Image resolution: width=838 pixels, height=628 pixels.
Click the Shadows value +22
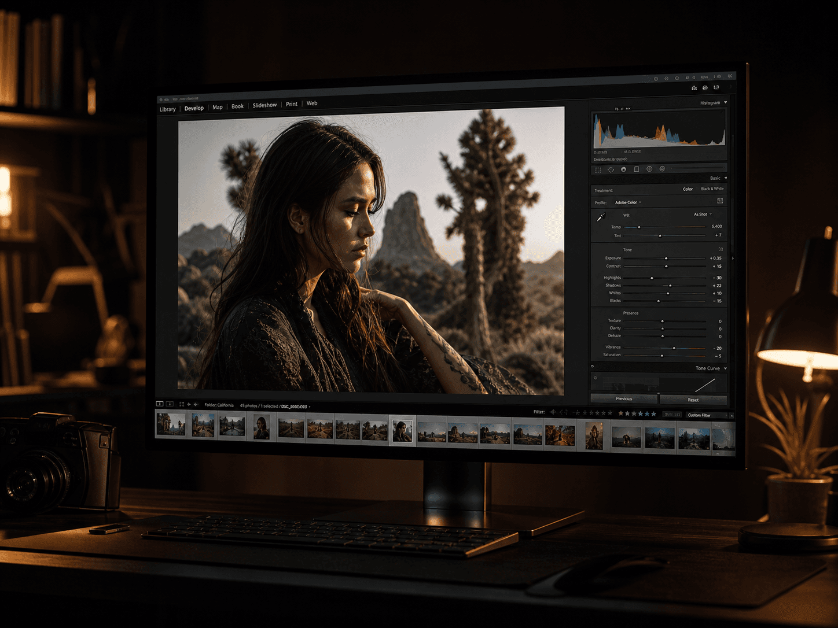pos(717,286)
